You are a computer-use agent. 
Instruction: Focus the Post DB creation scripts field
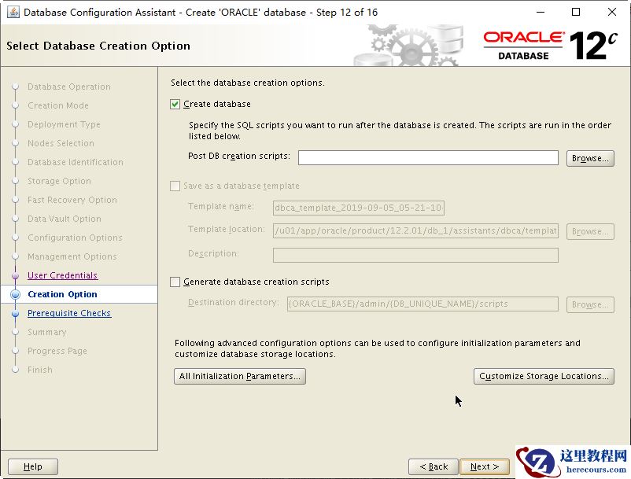point(428,157)
